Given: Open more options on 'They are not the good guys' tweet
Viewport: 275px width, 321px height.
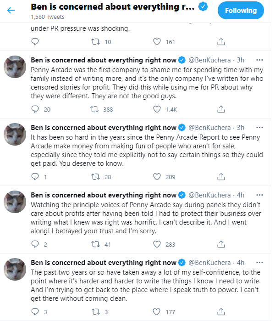Looking at the screenshot, I should [259, 60].
